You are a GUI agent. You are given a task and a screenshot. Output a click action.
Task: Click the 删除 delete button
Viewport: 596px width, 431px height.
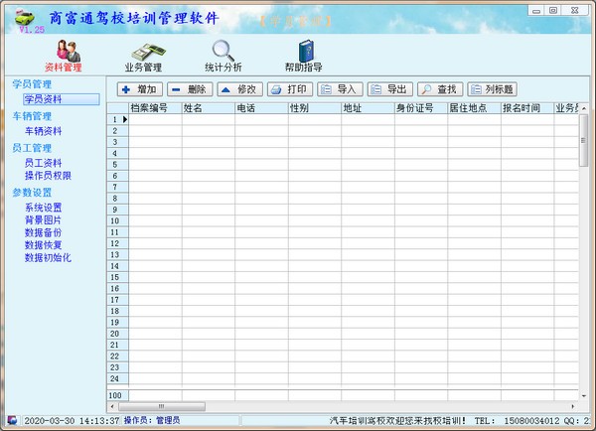[189, 89]
